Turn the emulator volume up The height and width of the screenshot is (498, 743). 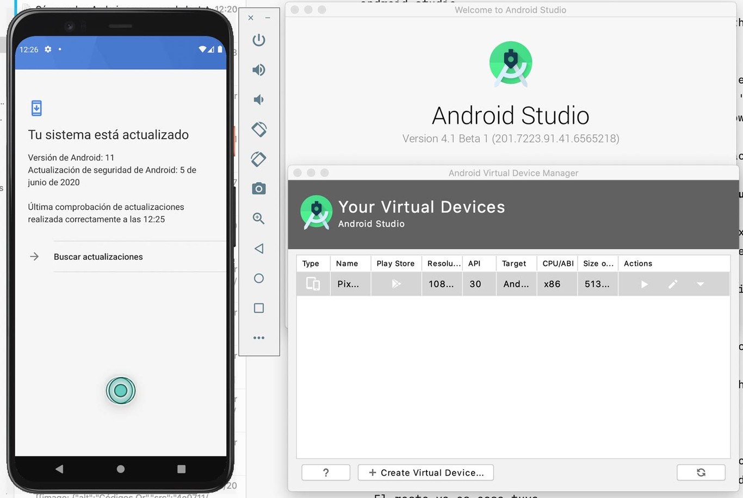[x=258, y=70]
